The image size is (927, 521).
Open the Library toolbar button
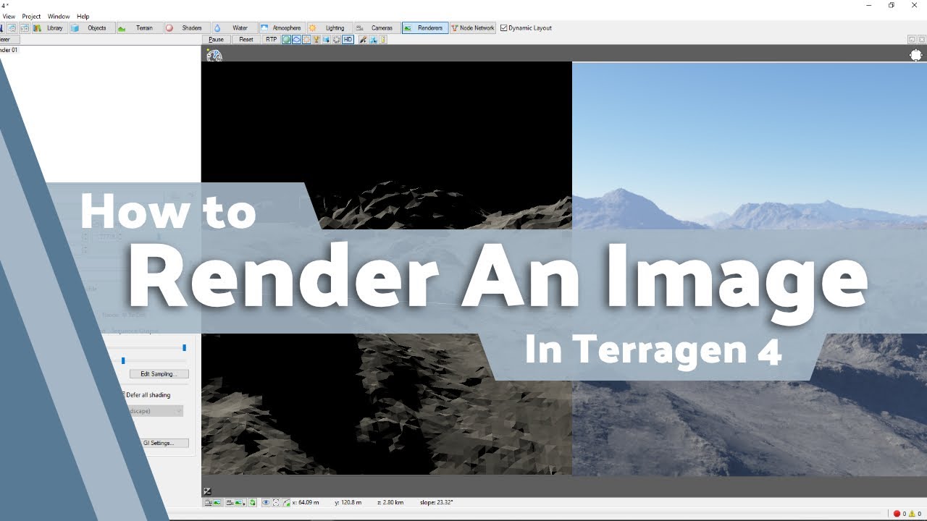50,28
